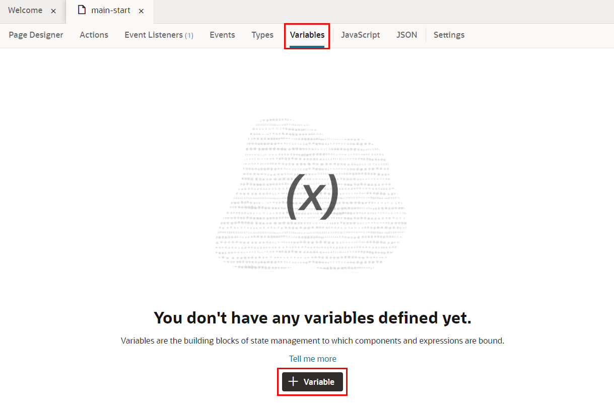Go to the Actions tab

coord(94,35)
